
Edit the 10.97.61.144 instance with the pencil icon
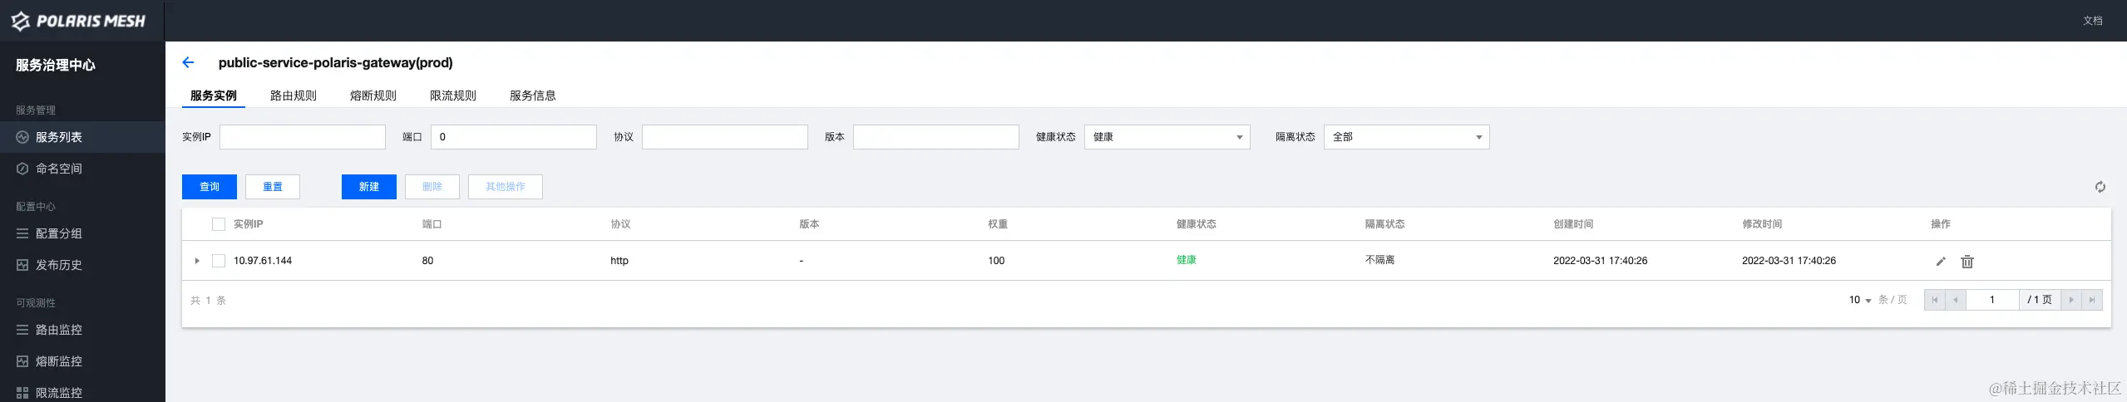1941,261
